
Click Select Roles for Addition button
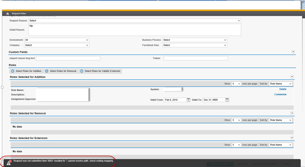point(26,71)
